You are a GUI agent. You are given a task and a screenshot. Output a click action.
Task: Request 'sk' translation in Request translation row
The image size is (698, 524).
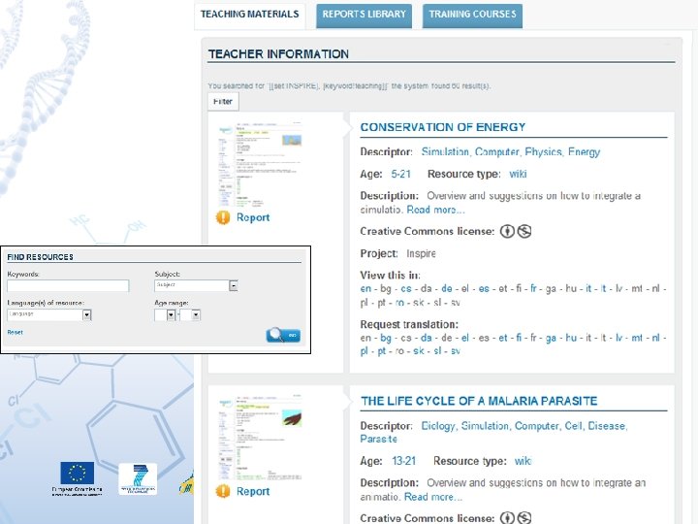(x=419, y=351)
